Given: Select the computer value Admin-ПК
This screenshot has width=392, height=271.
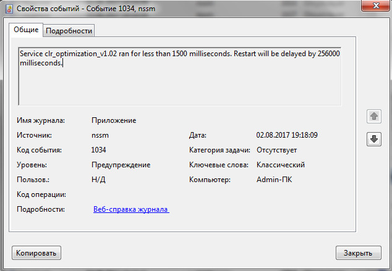Looking at the screenshot, I should [274, 180].
